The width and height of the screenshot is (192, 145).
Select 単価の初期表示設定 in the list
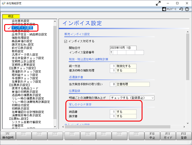pos(25,92)
